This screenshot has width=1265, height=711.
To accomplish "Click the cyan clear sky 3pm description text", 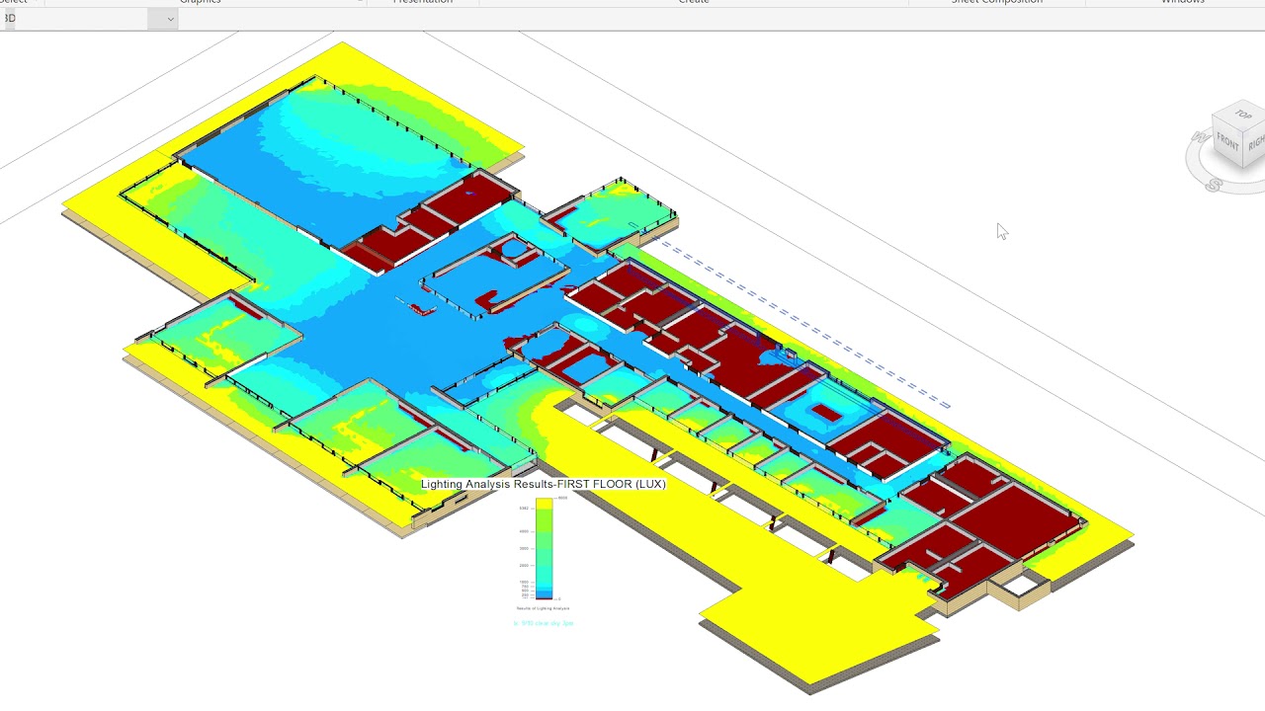I will click(544, 623).
